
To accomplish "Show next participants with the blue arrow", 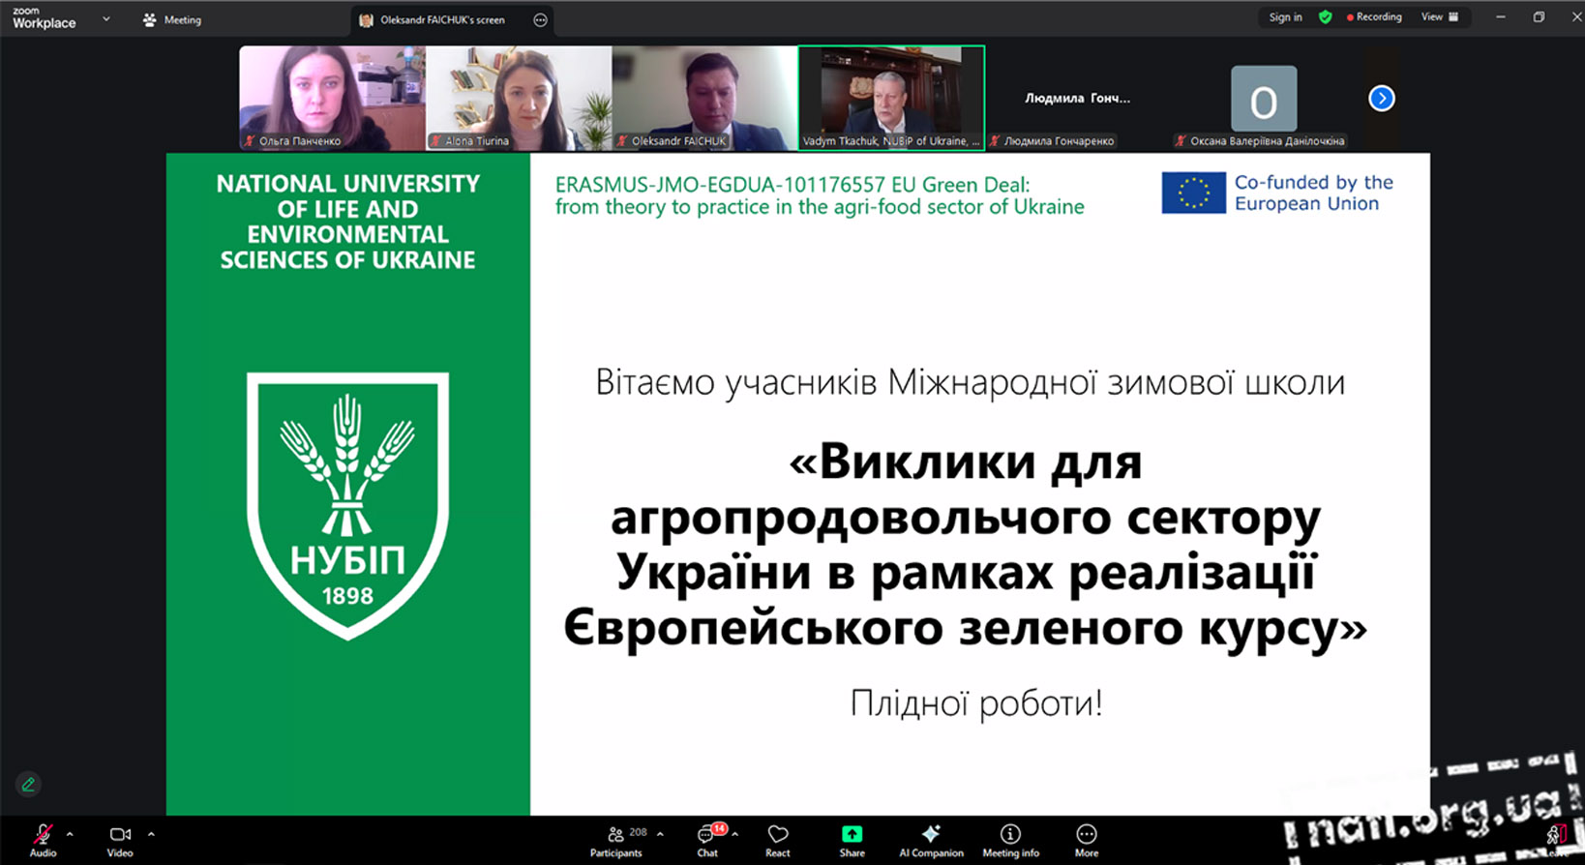I will pos(1381,99).
